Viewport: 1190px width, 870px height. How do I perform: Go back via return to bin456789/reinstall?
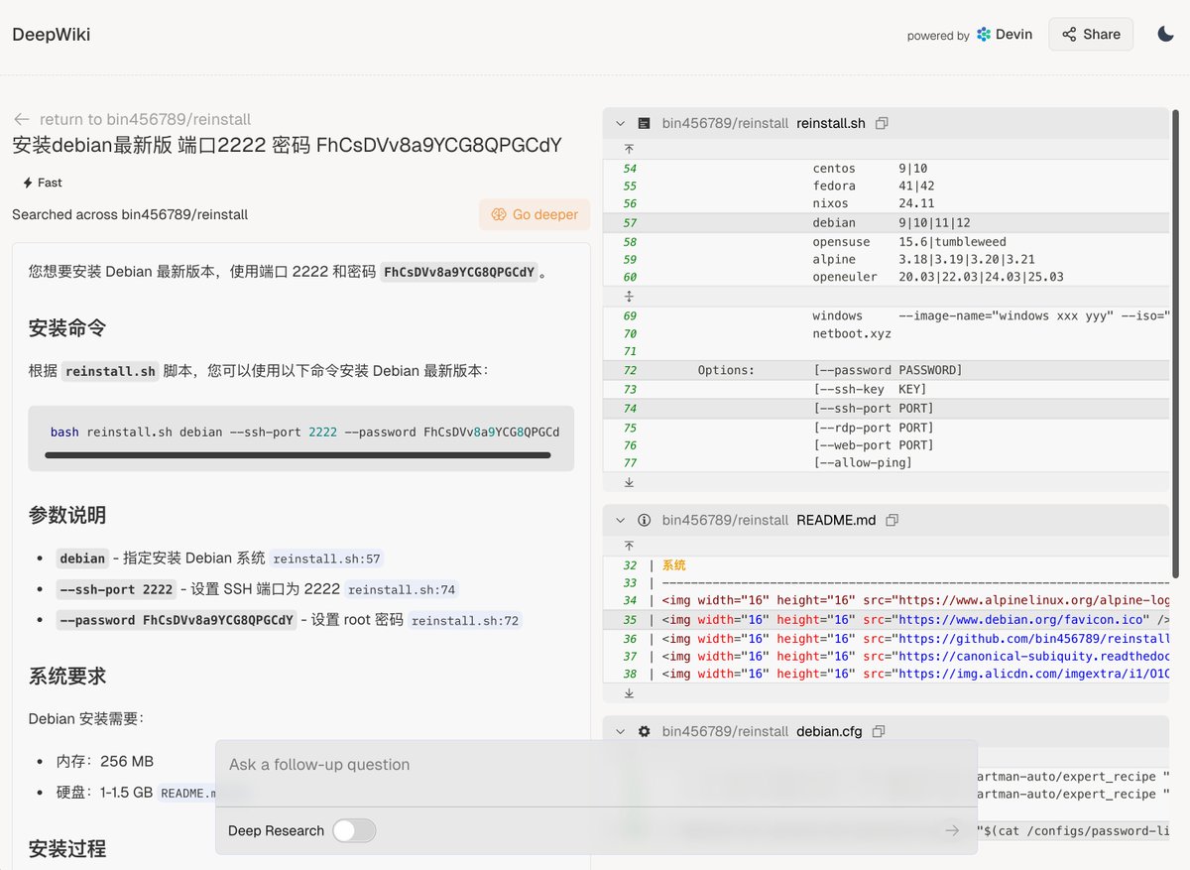tap(132, 119)
